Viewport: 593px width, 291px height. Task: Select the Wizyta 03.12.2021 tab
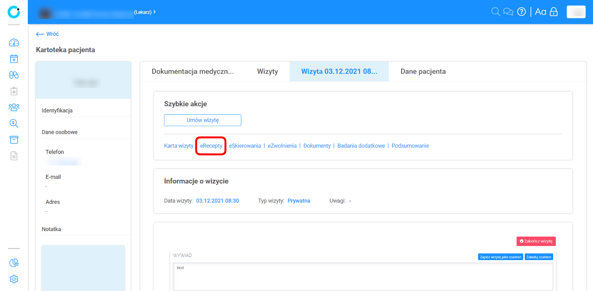[339, 71]
